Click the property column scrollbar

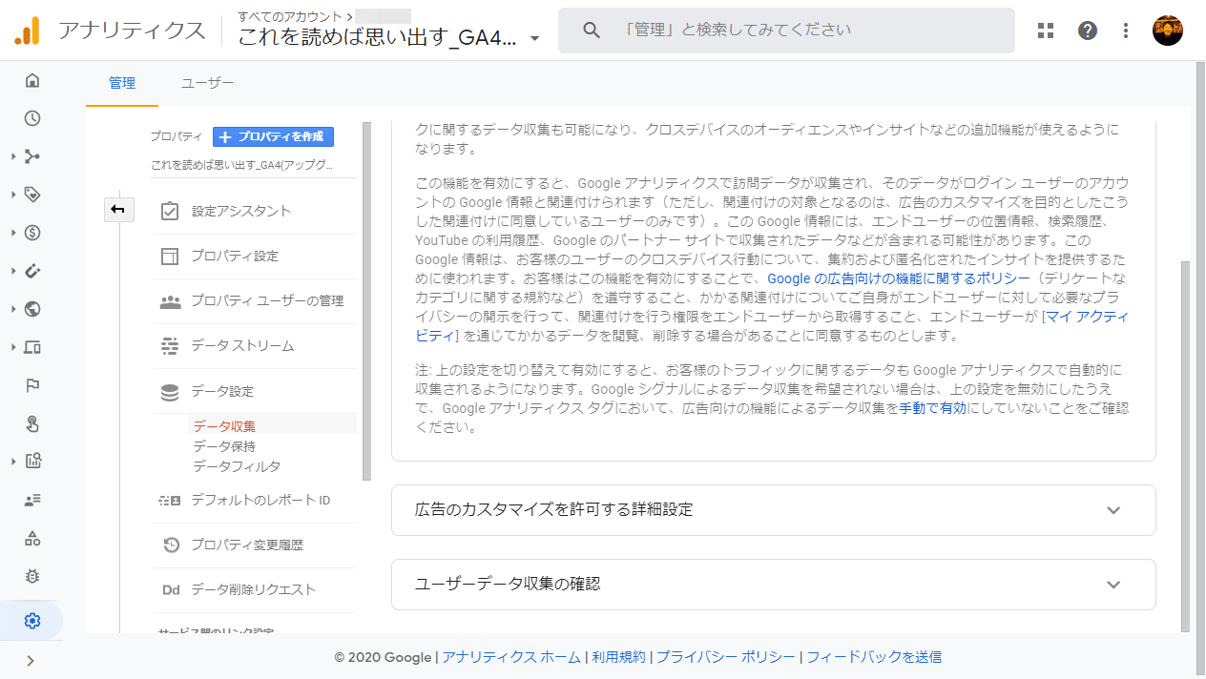click(x=367, y=300)
